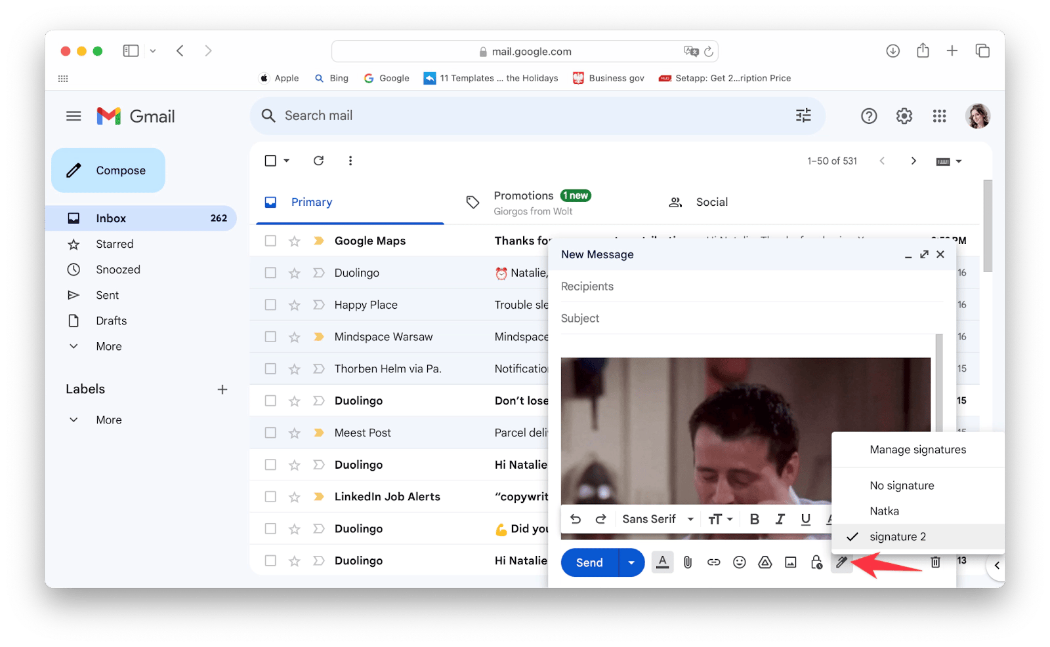Star the Google Maps email
Screen dimensions: 1050x647
295,241
